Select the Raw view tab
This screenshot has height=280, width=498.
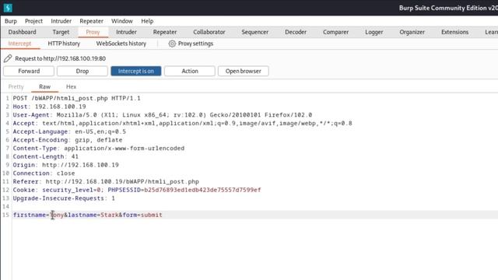pos(45,86)
